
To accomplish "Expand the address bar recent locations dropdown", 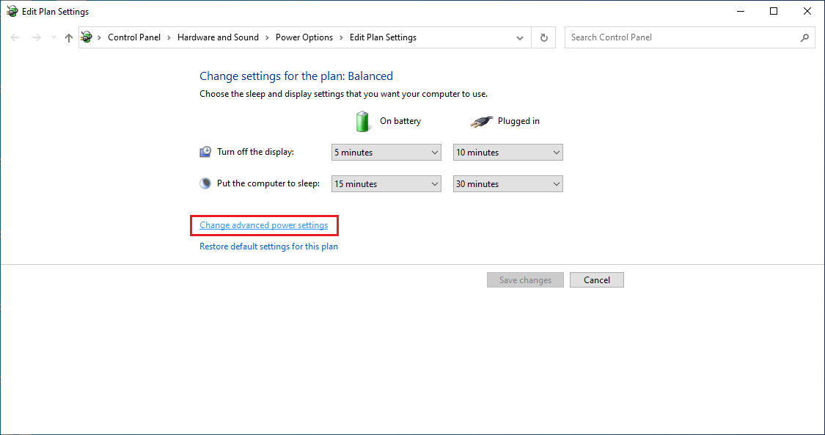I will pos(519,37).
